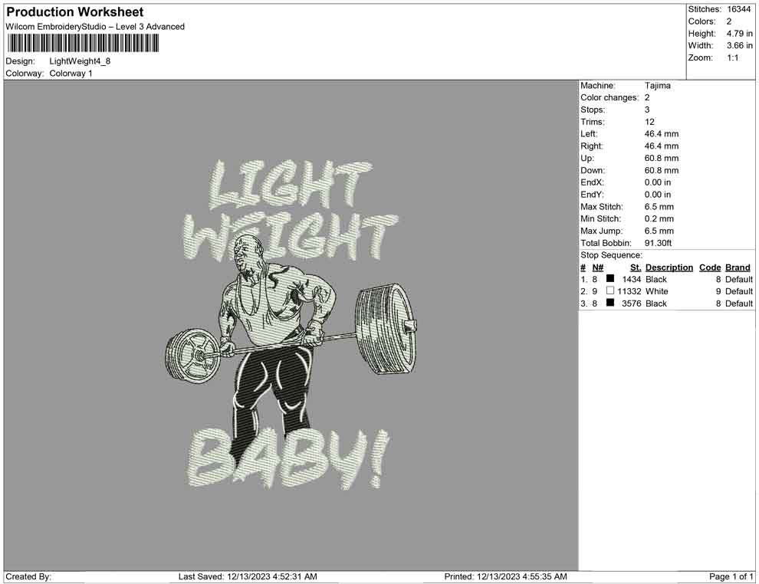This screenshot has height=584, width=759.
Task: Click the white color square in stop row 2
Action: [x=610, y=291]
